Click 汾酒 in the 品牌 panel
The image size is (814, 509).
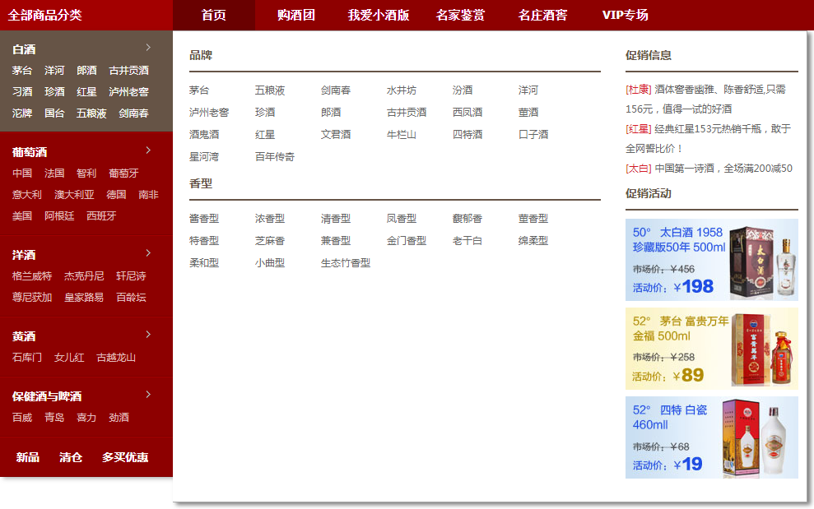[463, 90]
